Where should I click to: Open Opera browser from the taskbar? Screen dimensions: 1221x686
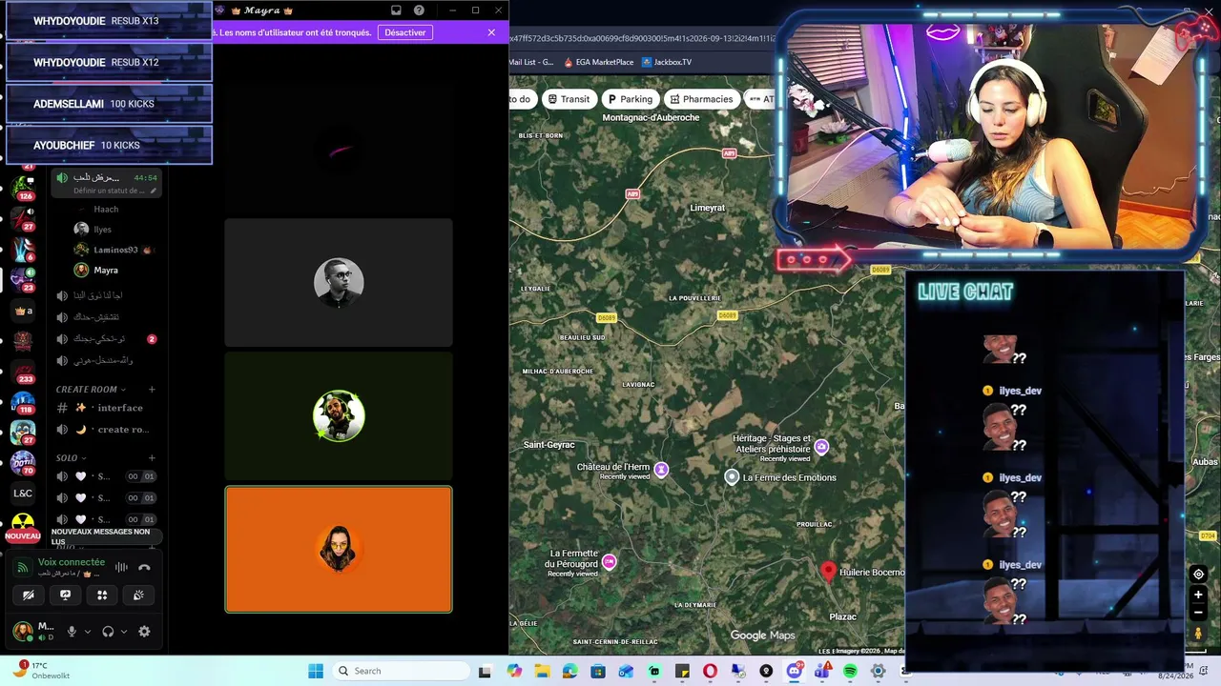point(710,671)
